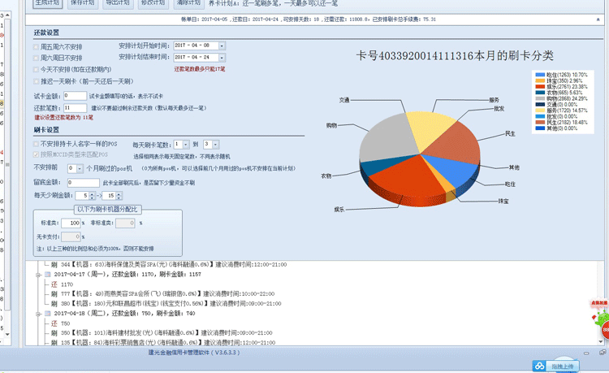Click the red text 建议设置还款笔数为 11笔
The image size is (609, 373).
tap(63, 117)
